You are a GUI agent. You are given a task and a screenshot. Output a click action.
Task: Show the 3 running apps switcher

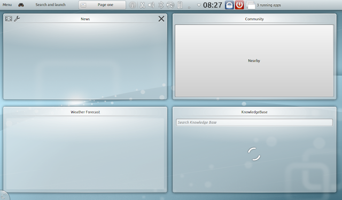[x=269, y=5]
